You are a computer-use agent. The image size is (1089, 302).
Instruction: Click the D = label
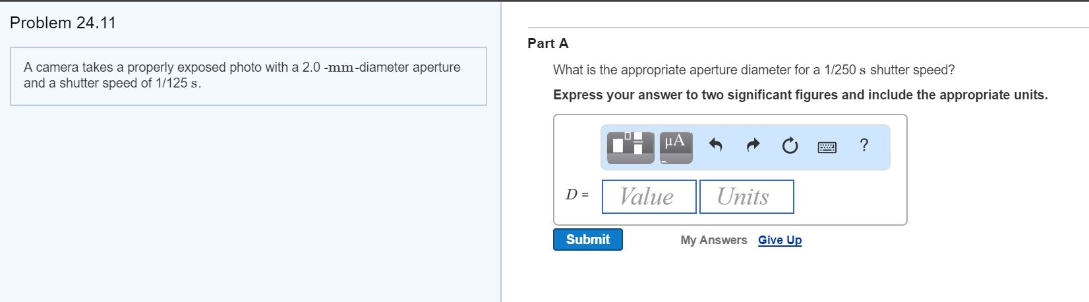577,195
